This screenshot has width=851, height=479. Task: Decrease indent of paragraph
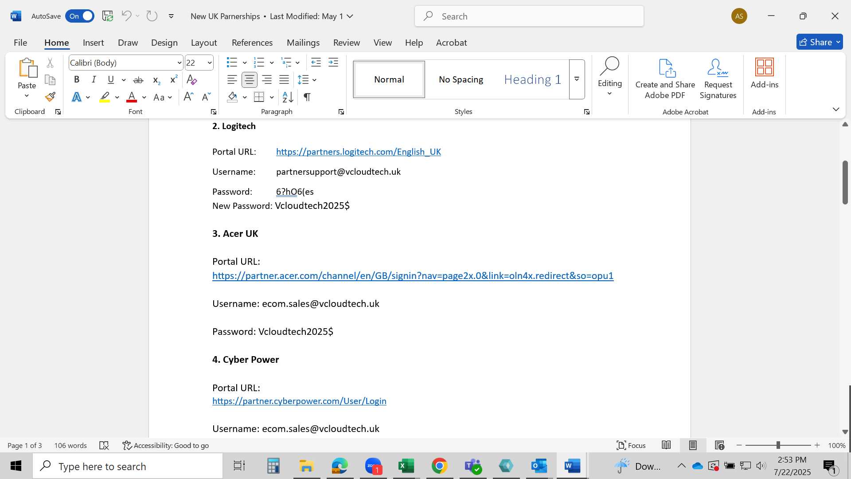[316, 63]
